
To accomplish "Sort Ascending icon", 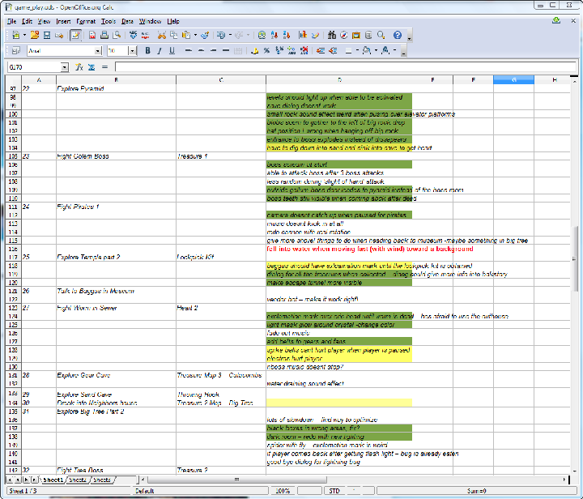I will (274, 35).
